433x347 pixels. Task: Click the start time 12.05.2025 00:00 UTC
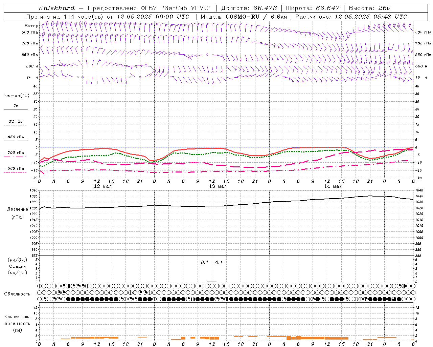click(x=153, y=17)
